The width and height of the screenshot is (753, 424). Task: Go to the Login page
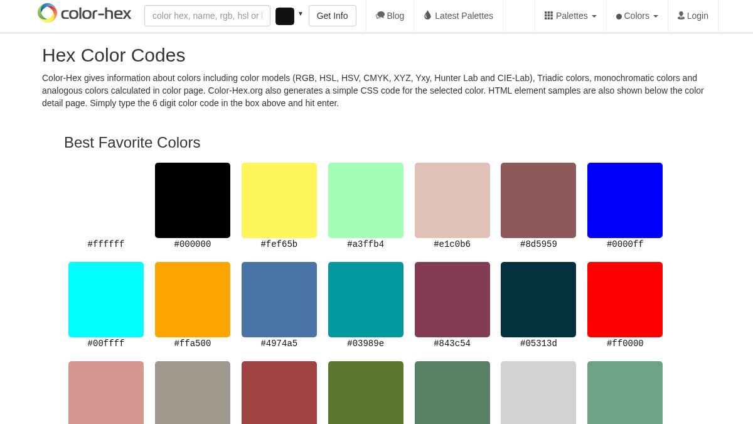pos(693,16)
